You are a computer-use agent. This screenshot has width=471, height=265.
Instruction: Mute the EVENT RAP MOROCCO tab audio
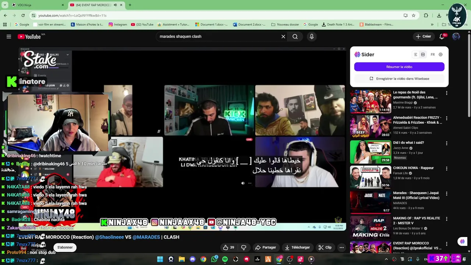[115, 5]
